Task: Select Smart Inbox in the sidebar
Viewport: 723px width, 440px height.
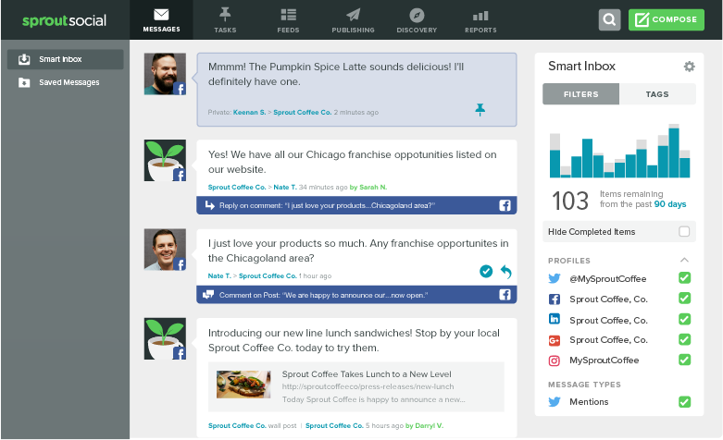Action: coord(65,59)
